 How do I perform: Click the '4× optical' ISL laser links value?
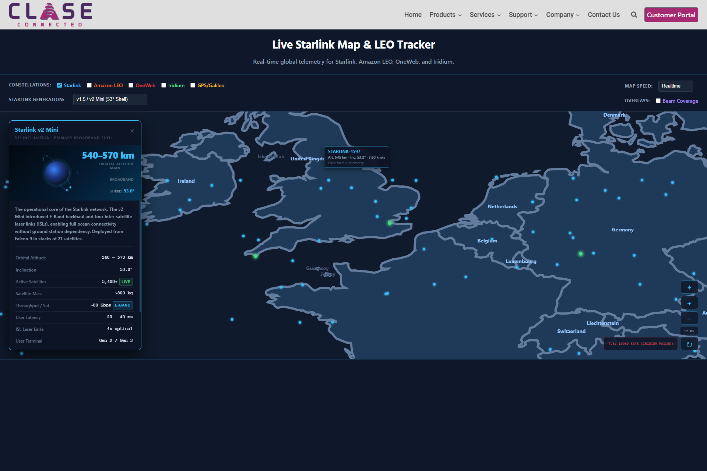click(x=120, y=329)
